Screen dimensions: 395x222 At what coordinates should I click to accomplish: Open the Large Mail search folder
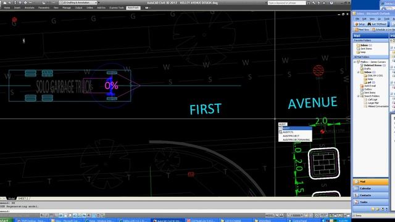pos(370,103)
